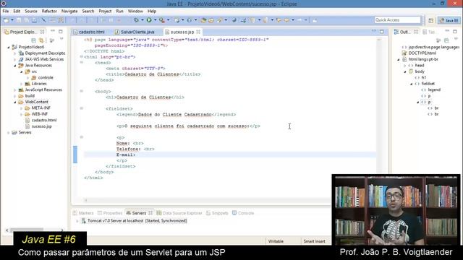Screen dimensions: 463x260
Task: Open the Navigate menu
Action: [69, 12]
